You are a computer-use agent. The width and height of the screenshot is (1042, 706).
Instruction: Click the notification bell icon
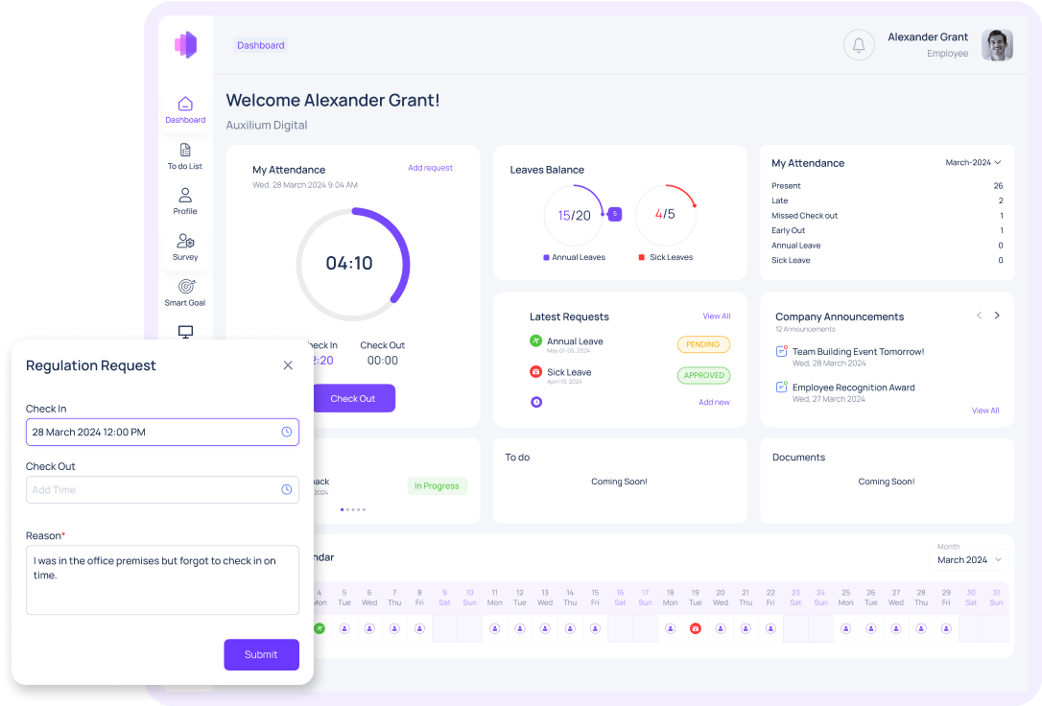tap(859, 45)
